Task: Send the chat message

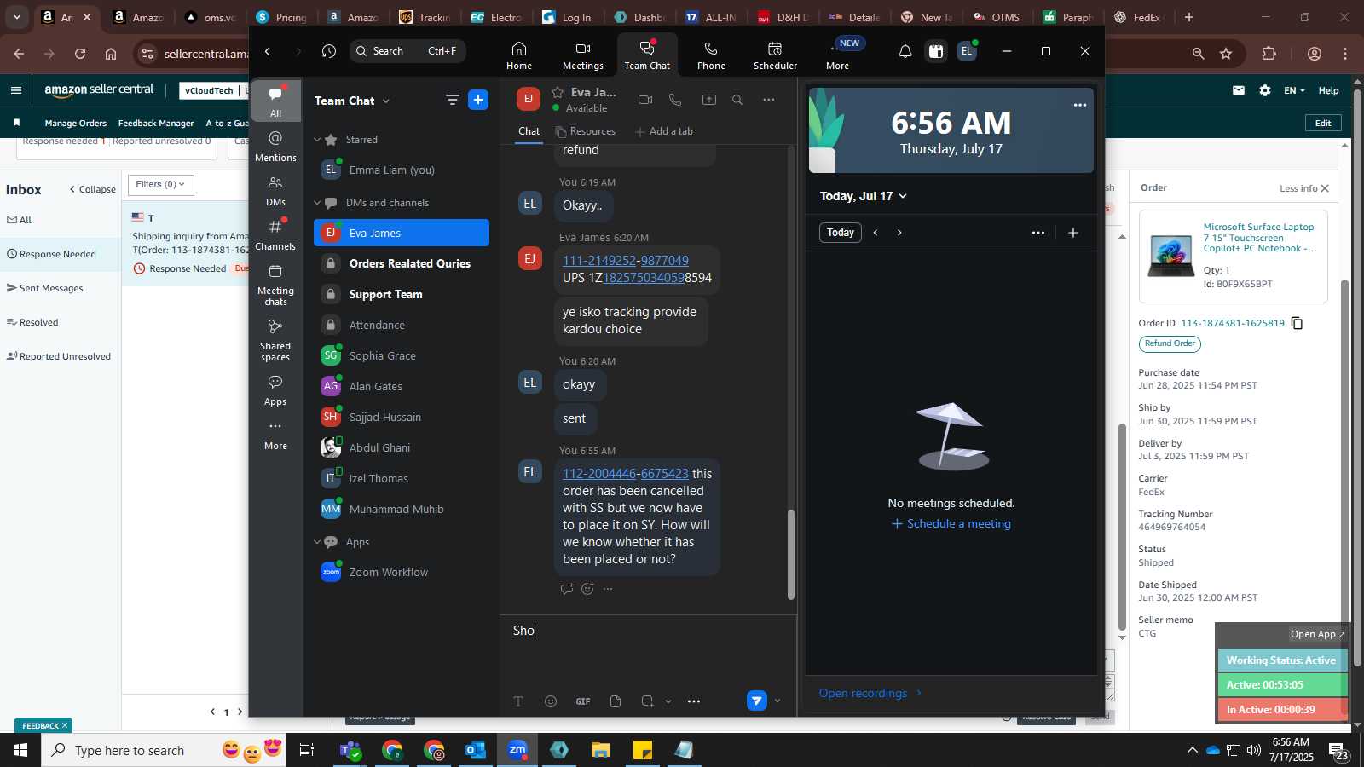Action: click(x=756, y=701)
